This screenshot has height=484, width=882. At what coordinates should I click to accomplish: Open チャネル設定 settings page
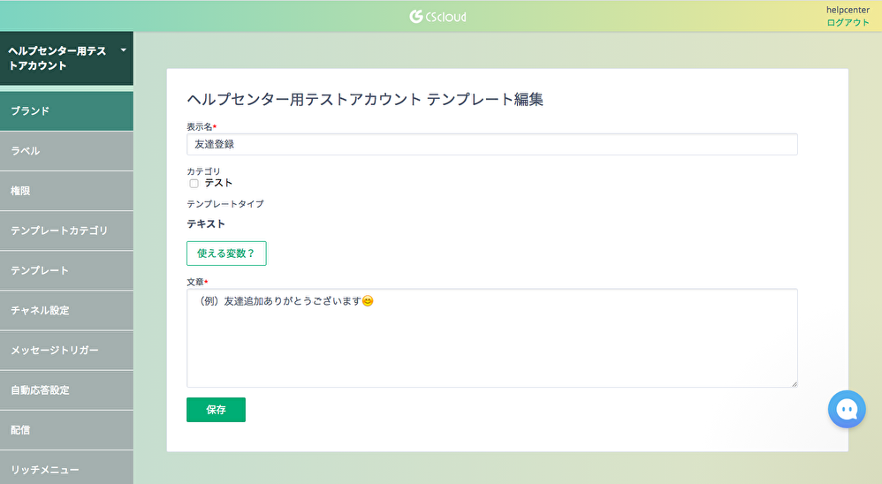[66, 311]
